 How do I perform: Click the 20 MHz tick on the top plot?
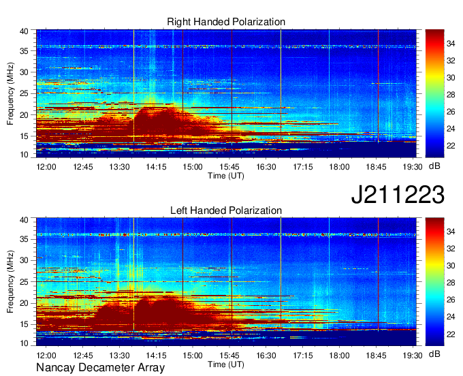[24, 115]
